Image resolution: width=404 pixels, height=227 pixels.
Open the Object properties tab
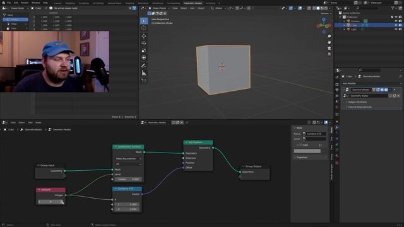(x=337, y=122)
